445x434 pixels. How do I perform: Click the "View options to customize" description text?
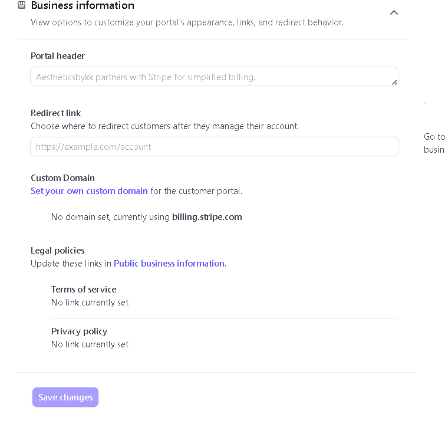187,22
